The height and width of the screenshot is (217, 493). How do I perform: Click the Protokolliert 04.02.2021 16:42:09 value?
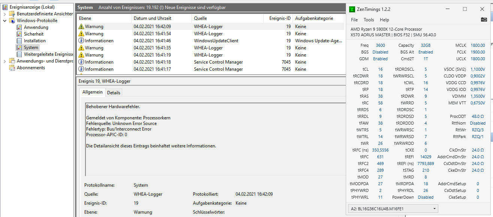point(254,194)
